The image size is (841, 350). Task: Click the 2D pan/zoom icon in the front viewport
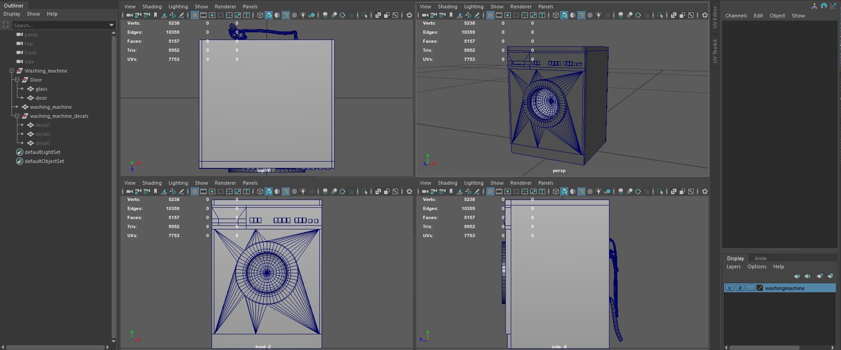(173, 192)
